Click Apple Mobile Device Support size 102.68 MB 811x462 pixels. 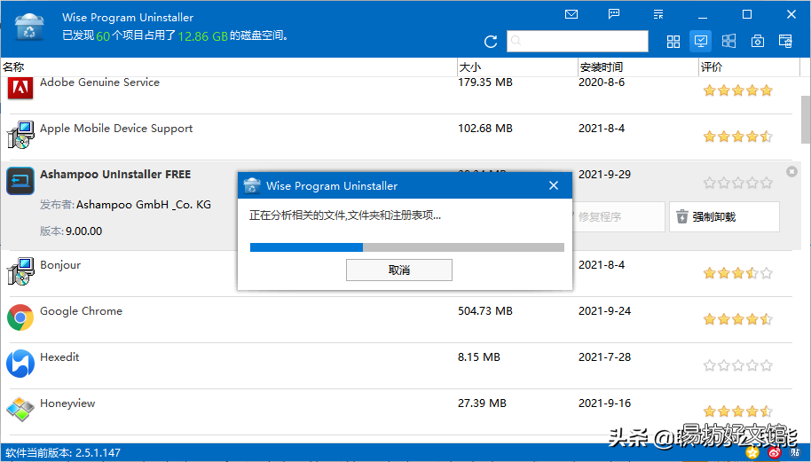pos(485,129)
